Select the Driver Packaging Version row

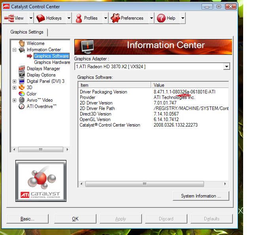(x=153, y=92)
